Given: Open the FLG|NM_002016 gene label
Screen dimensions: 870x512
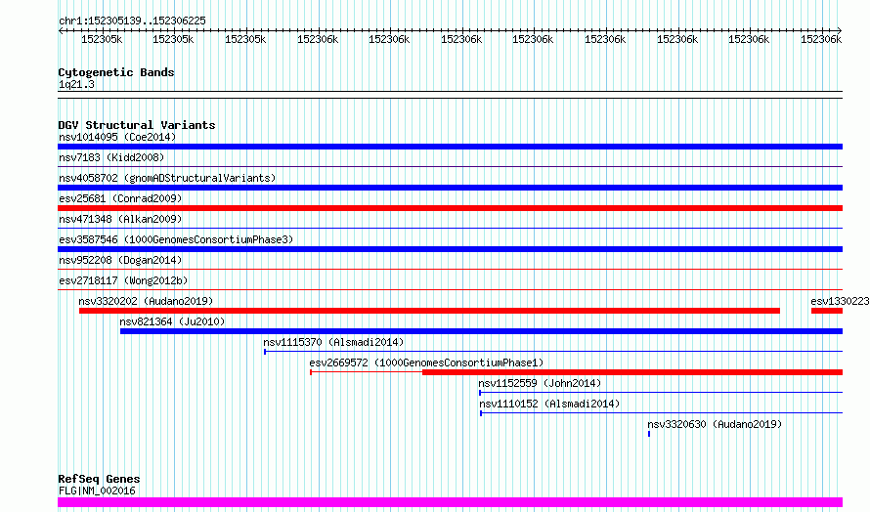Looking at the screenshot, I should (97, 491).
